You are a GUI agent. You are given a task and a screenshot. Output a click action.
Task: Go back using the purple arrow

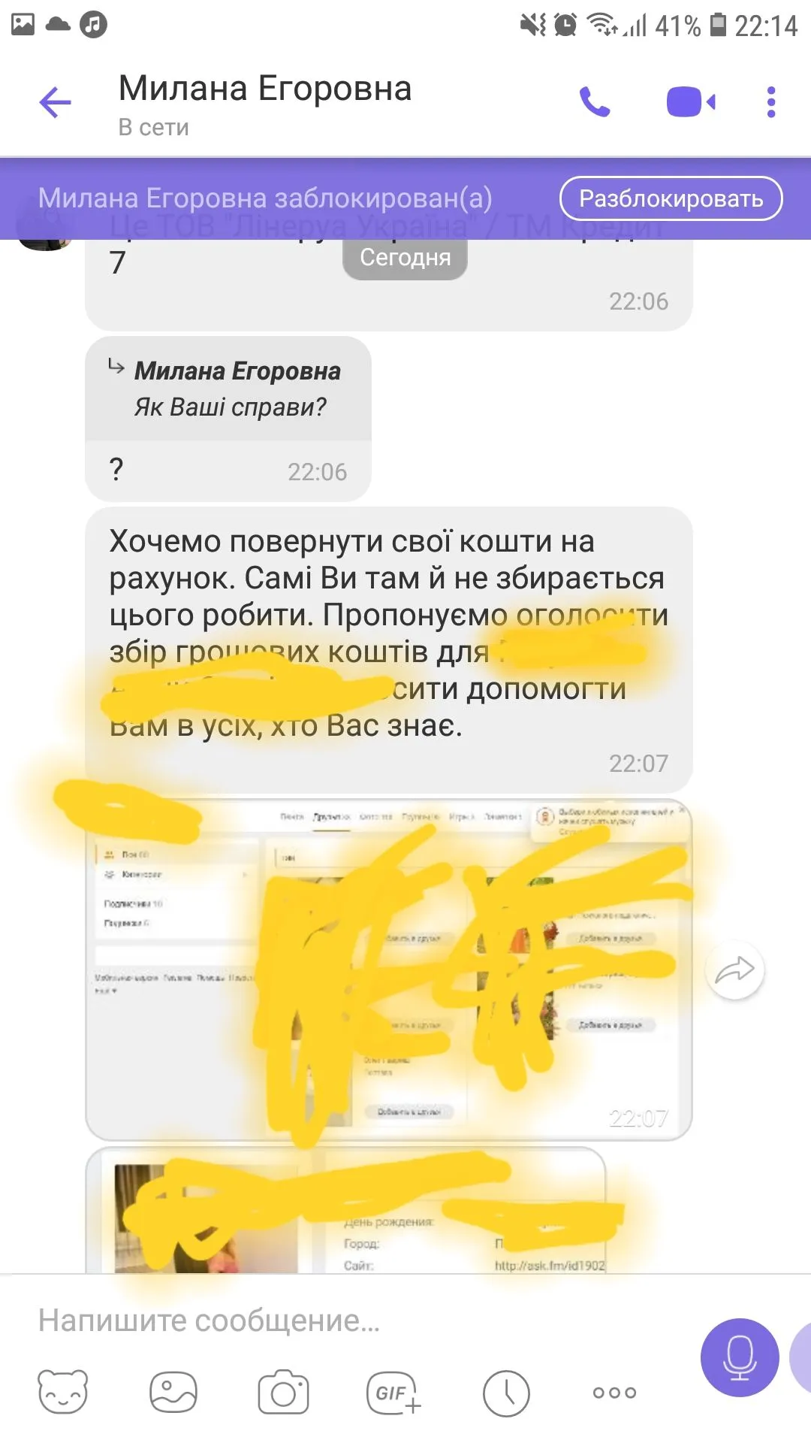55,102
